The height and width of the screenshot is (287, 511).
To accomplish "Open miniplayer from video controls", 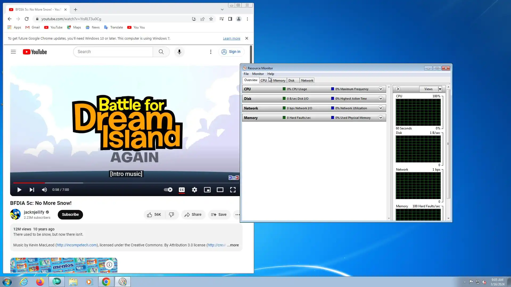I will [207, 190].
